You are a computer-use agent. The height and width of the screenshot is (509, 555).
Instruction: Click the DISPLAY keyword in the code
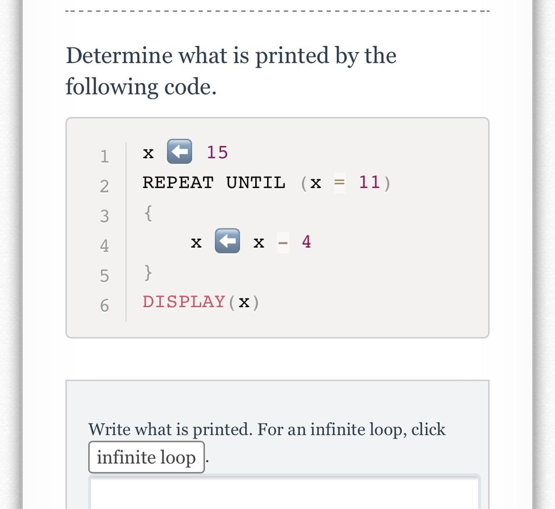pos(184,302)
